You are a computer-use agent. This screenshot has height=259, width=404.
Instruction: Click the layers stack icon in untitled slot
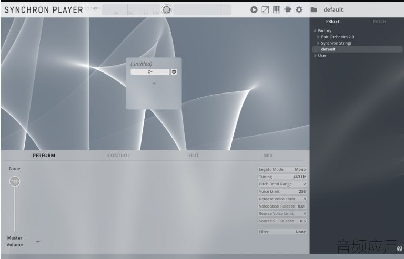coord(174,72)
